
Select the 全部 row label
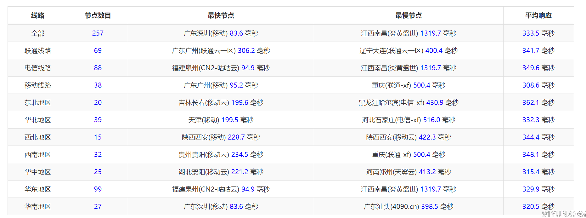(38, 33)
